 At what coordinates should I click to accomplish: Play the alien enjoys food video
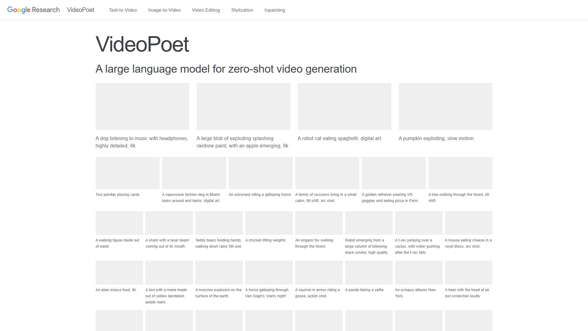119,272
